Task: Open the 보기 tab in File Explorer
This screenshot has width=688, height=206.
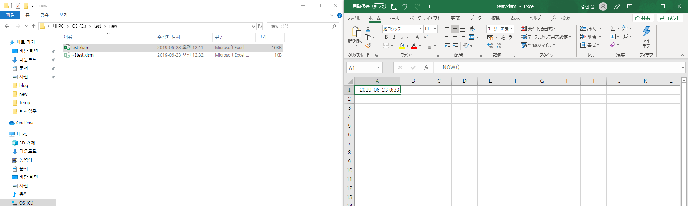Action: 63,15
